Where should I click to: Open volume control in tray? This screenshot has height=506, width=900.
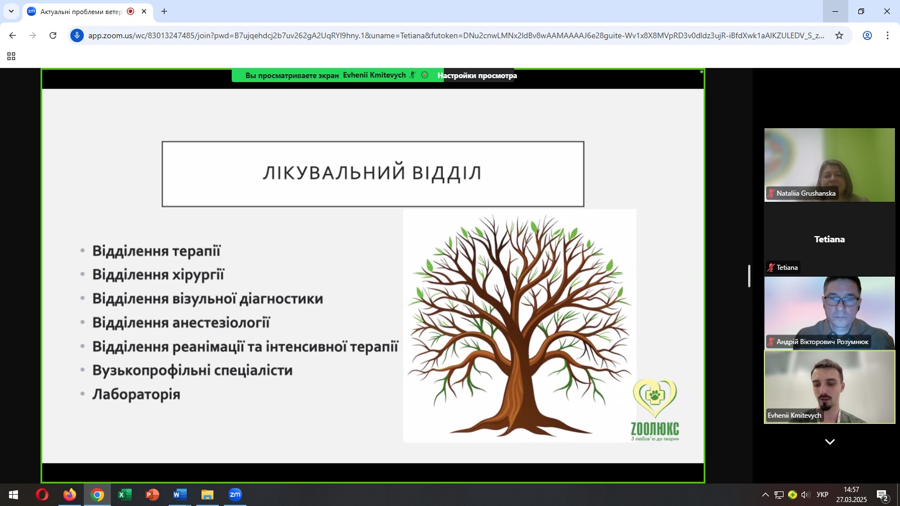[x=805, y=495]
